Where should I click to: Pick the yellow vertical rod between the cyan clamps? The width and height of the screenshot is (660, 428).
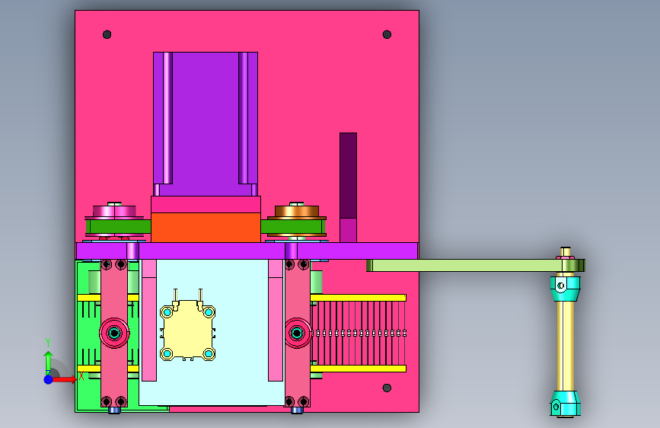pos(566,346)
